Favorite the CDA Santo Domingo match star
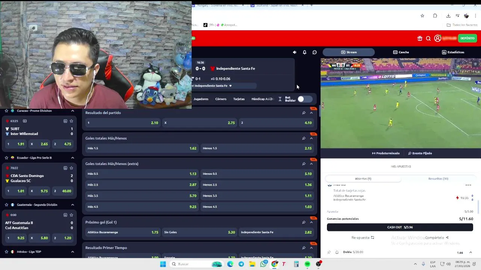Viewport: 481px width, 270px height. 71,168
